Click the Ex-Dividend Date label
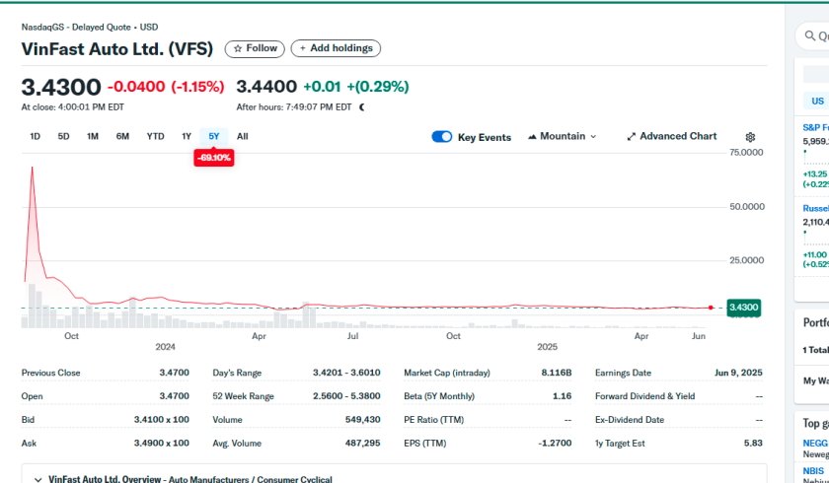 point(630,420)
